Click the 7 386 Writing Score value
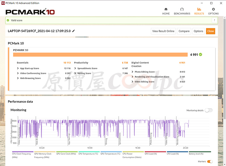Screen dimensions: 226x166 (125, 73)
